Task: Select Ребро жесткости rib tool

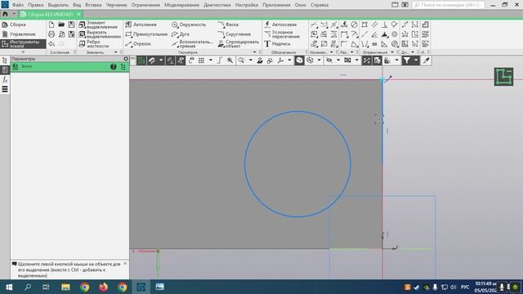Action: click(x=94, y=43)
